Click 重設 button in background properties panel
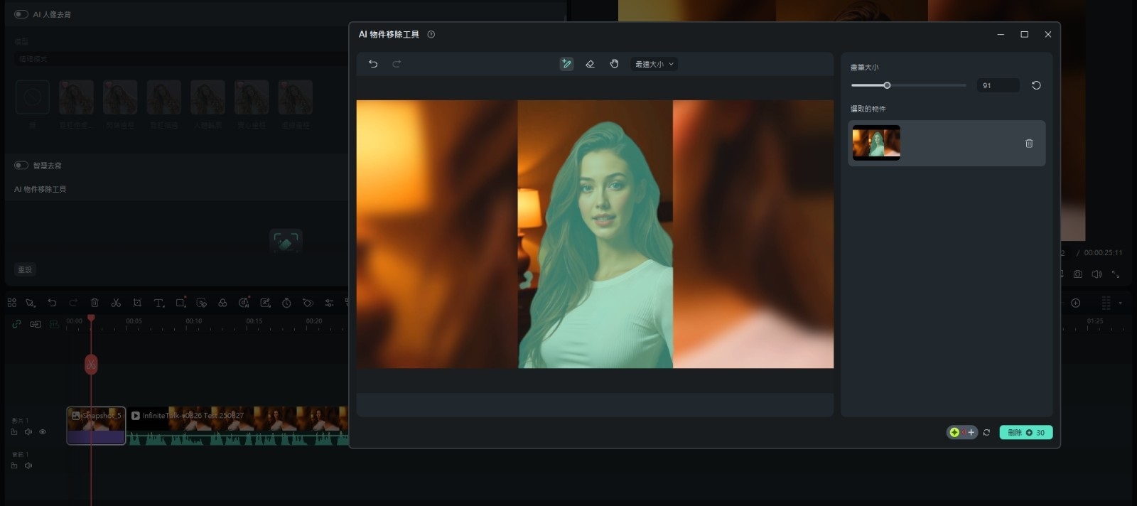 [x=25, y=269]
